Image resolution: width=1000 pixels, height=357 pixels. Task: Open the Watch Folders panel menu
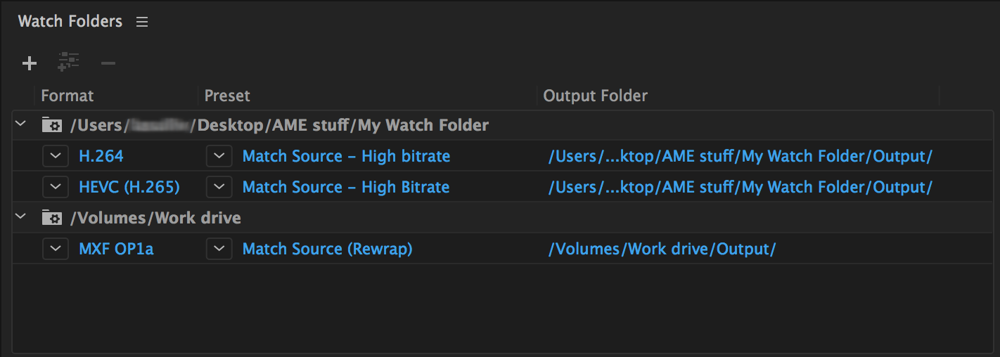[x=142, y=22]
